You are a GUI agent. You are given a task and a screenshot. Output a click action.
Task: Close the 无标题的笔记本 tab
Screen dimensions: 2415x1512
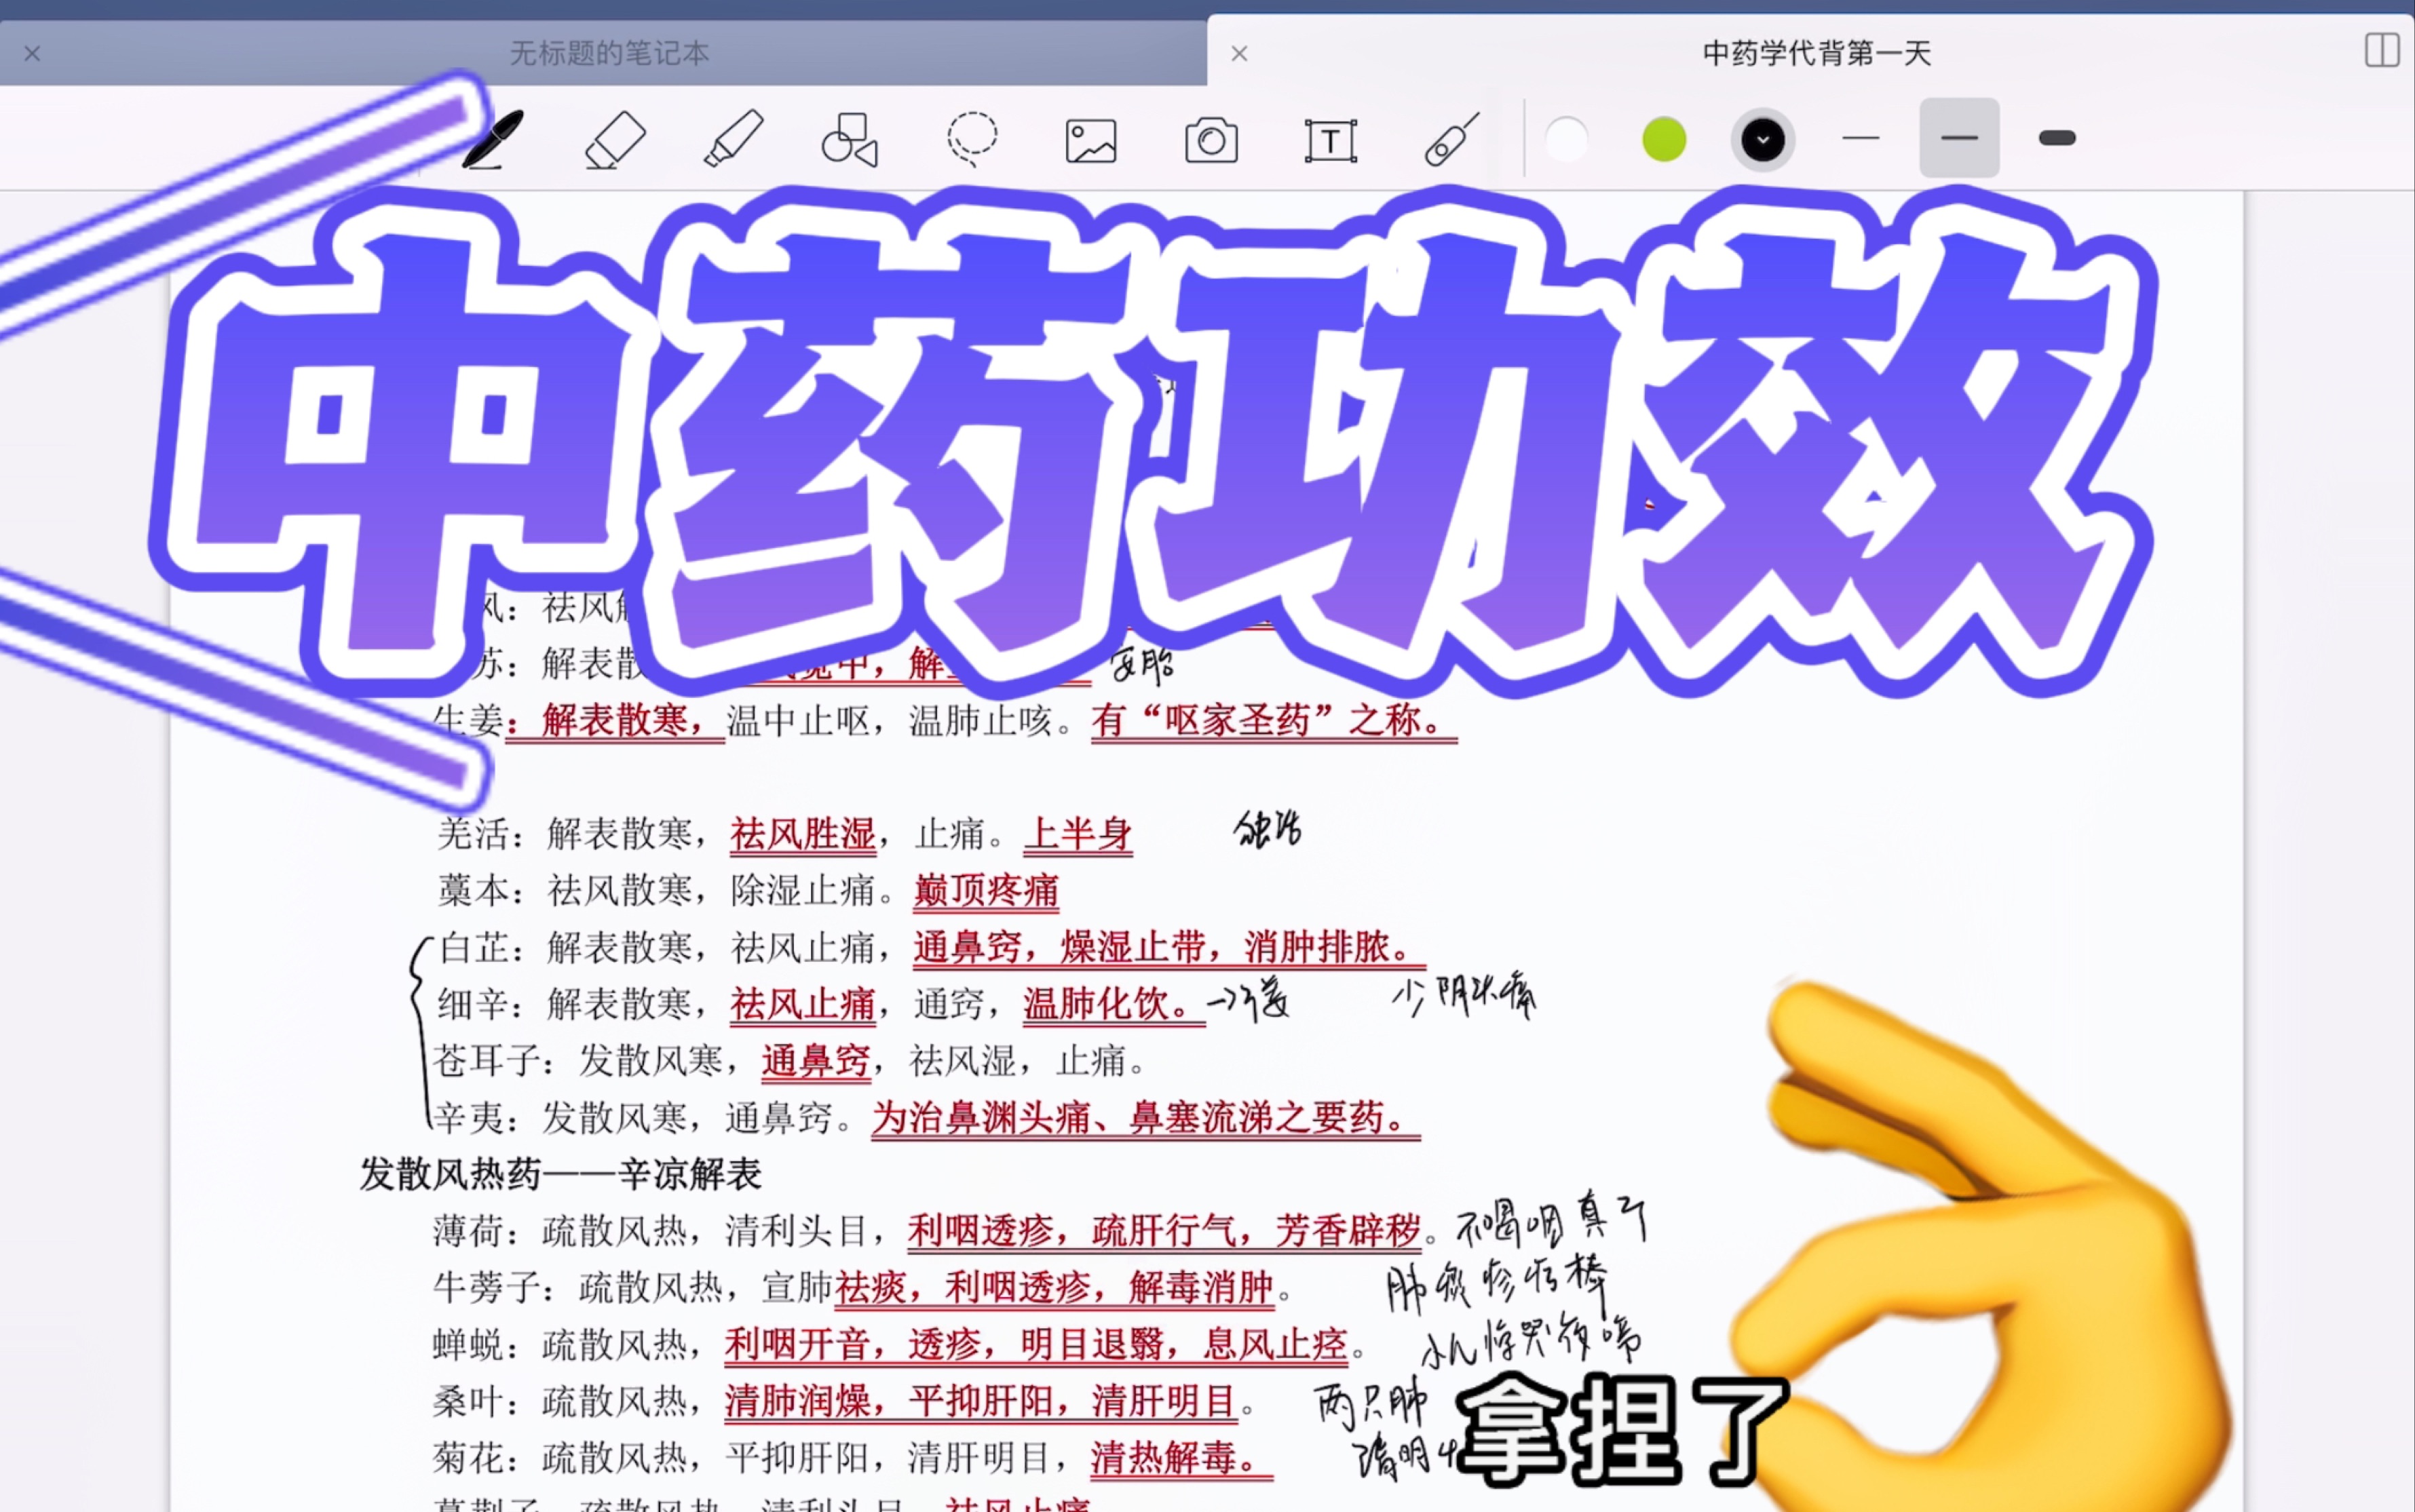31,53
